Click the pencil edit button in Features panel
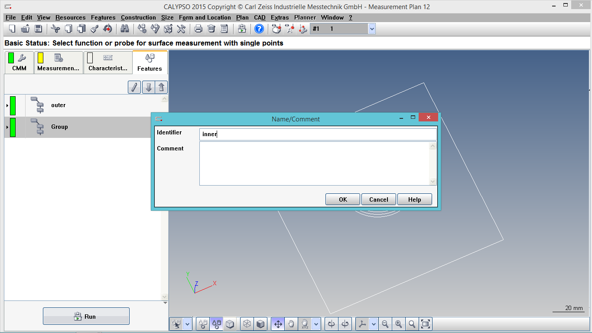This screenshot has height=333, width=592. 134,87
